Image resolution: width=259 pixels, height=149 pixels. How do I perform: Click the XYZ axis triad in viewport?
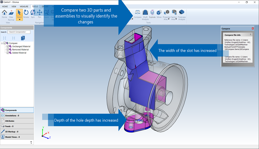(46, 133)
